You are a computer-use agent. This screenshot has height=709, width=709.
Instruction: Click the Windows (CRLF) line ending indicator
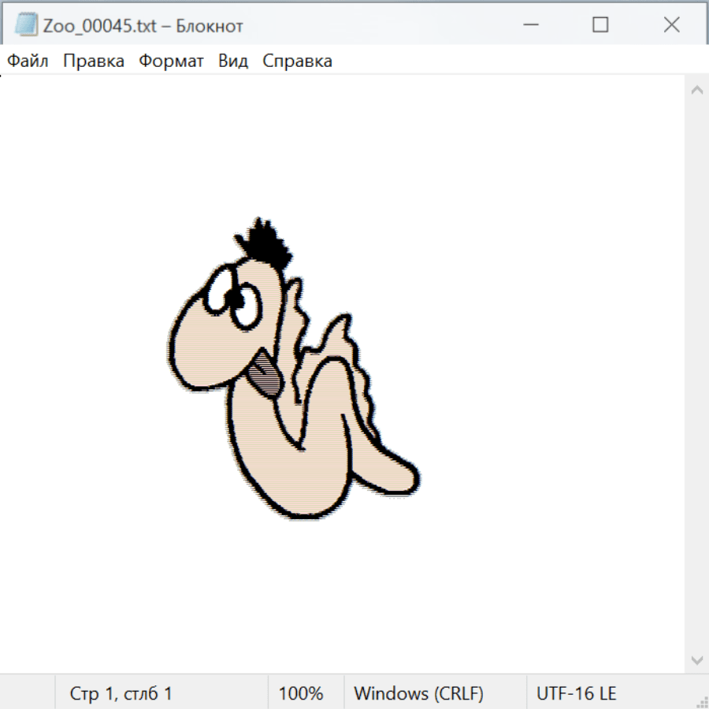point(418,694)
